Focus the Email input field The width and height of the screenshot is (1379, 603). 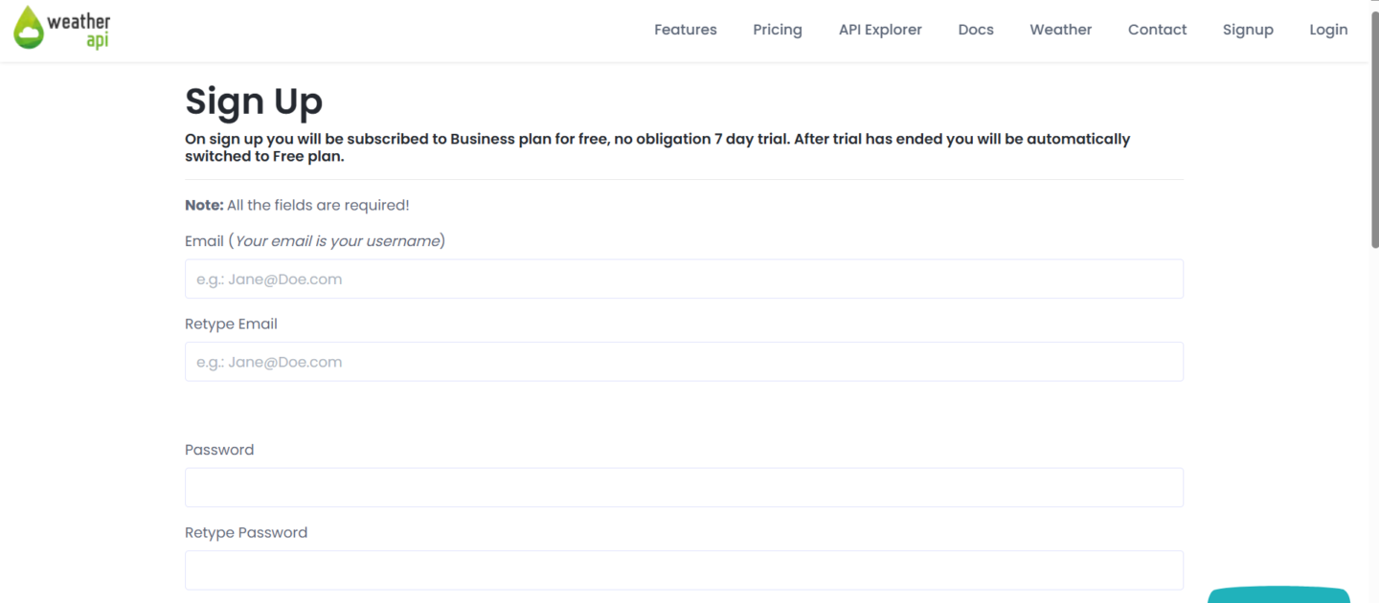(684, 279)
